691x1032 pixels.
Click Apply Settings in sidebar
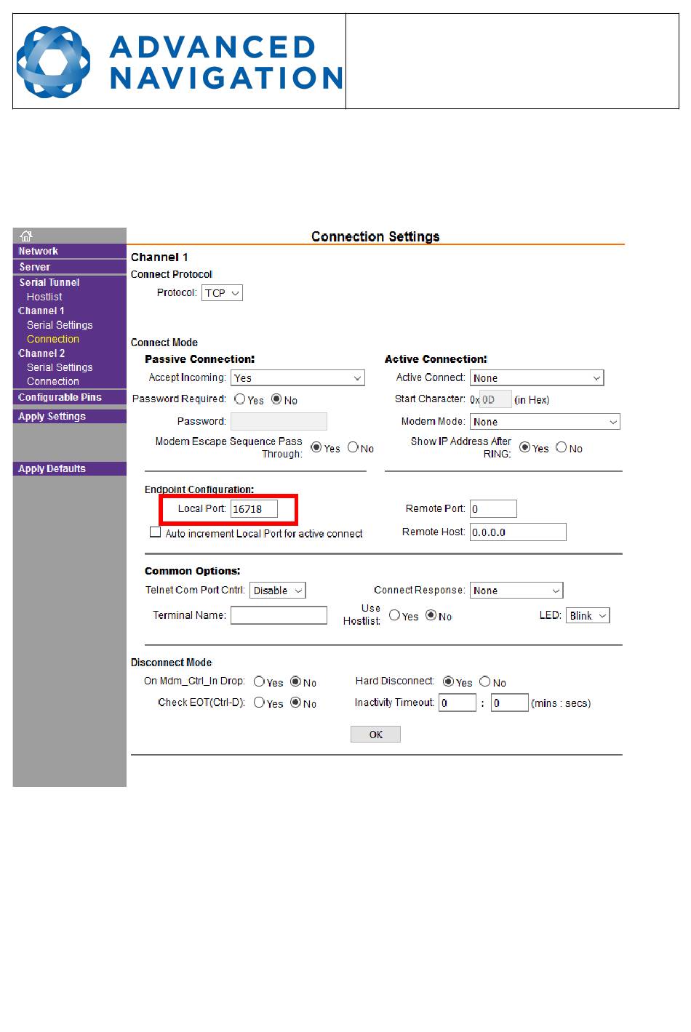tap(52, 416)
